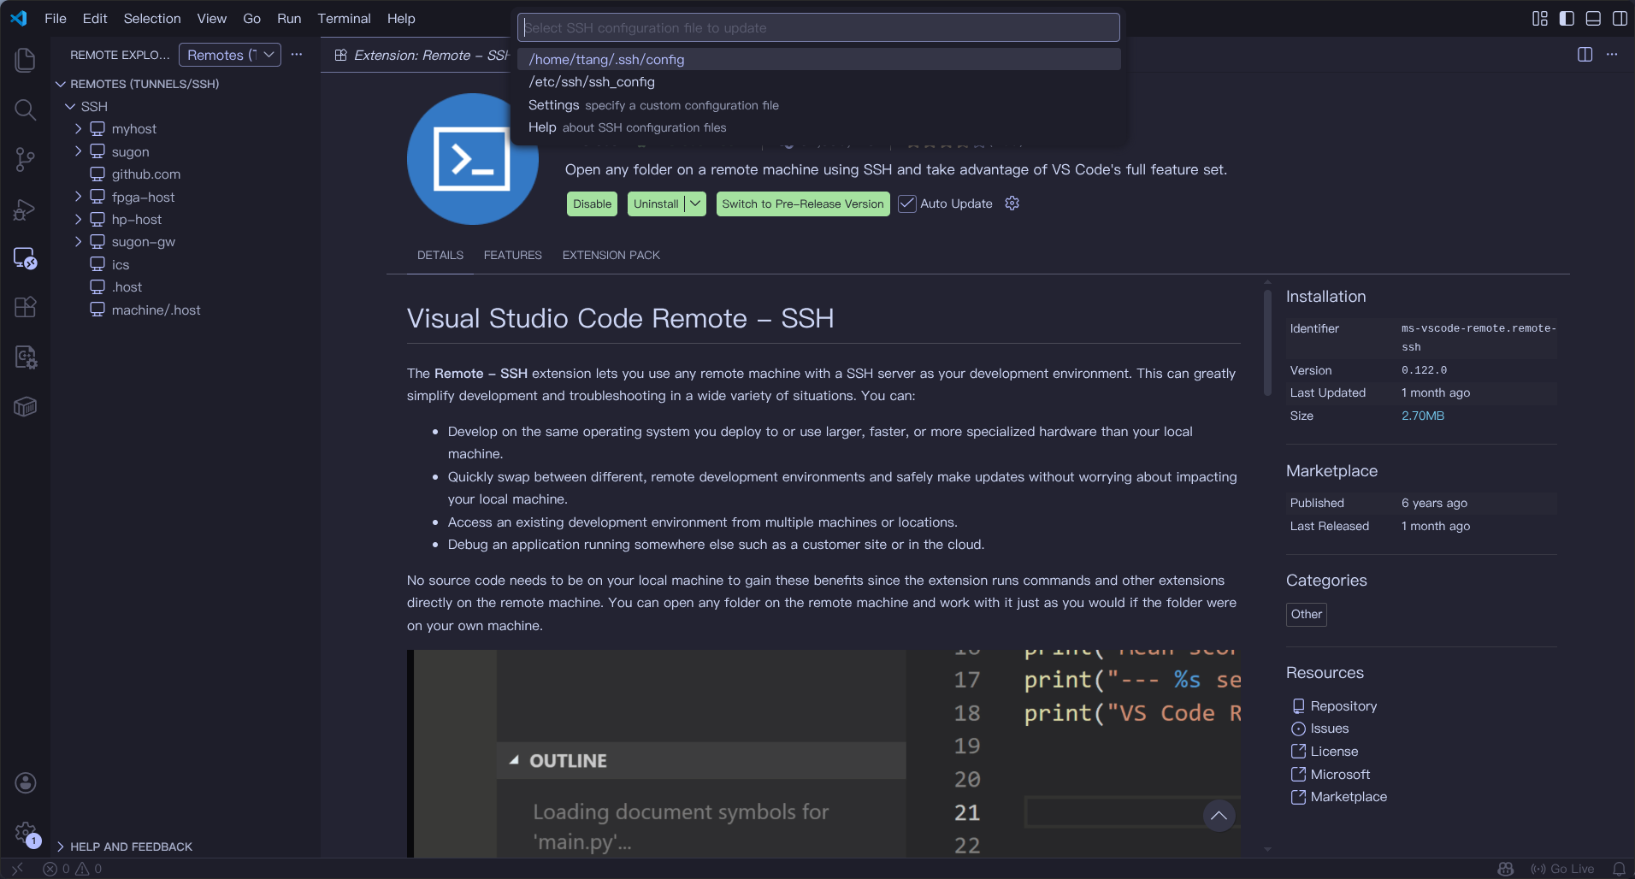Expand the myhost SSH entry

pyautogui.click(x=79, y=129)
